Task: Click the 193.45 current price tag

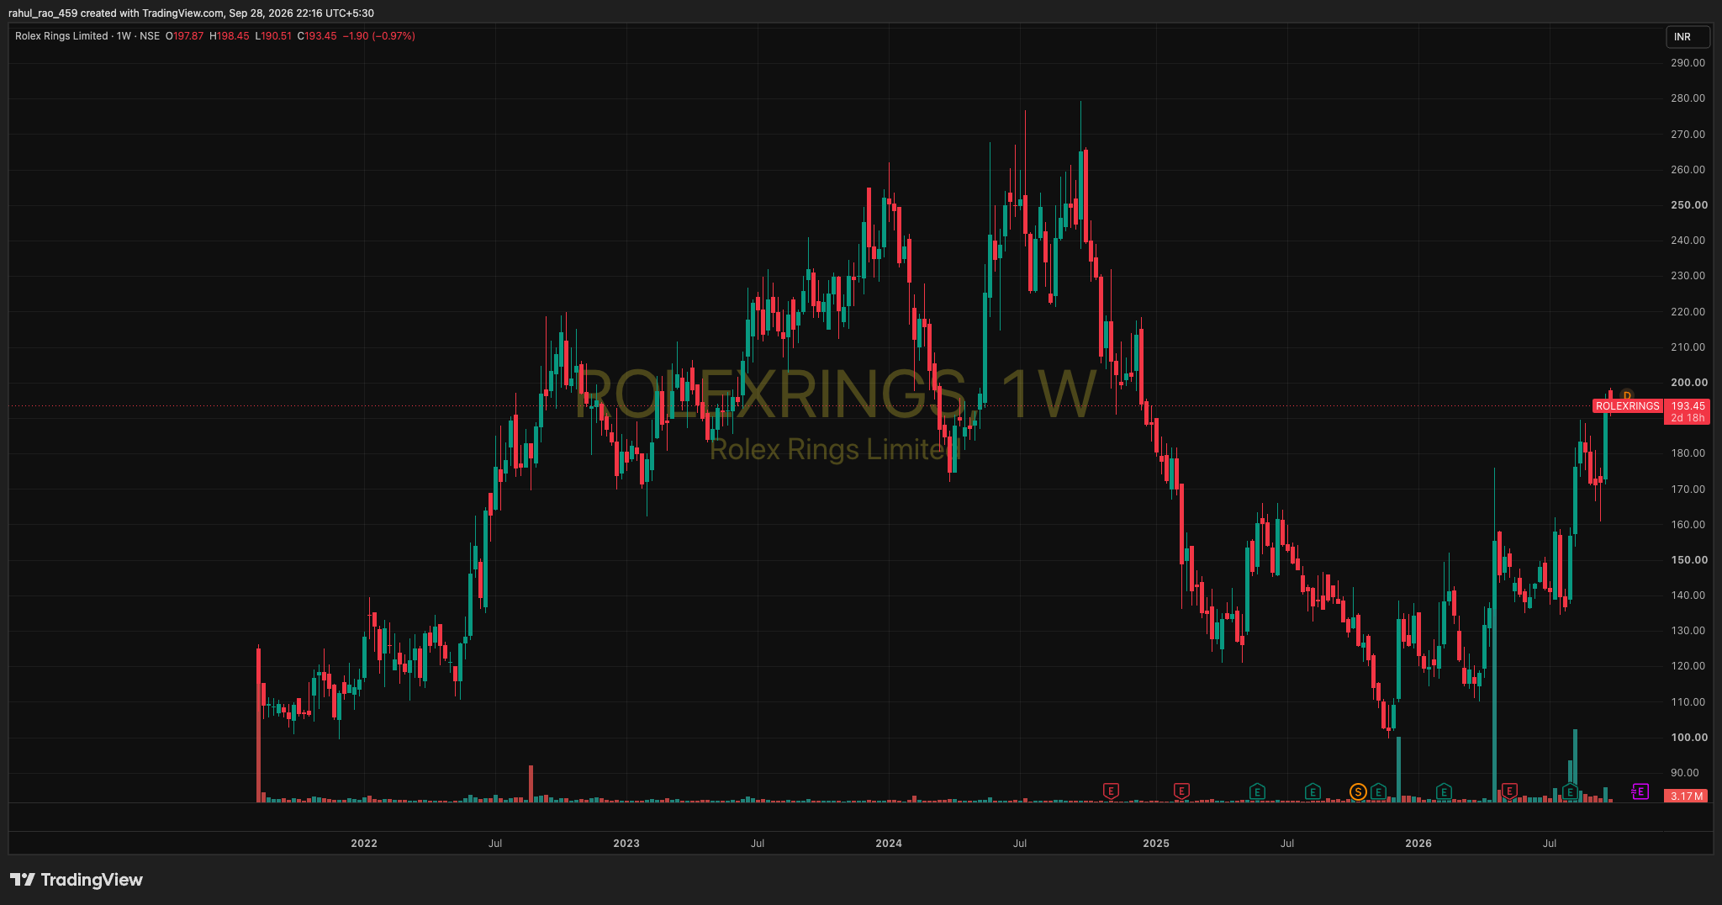Action: (1688, 406)
